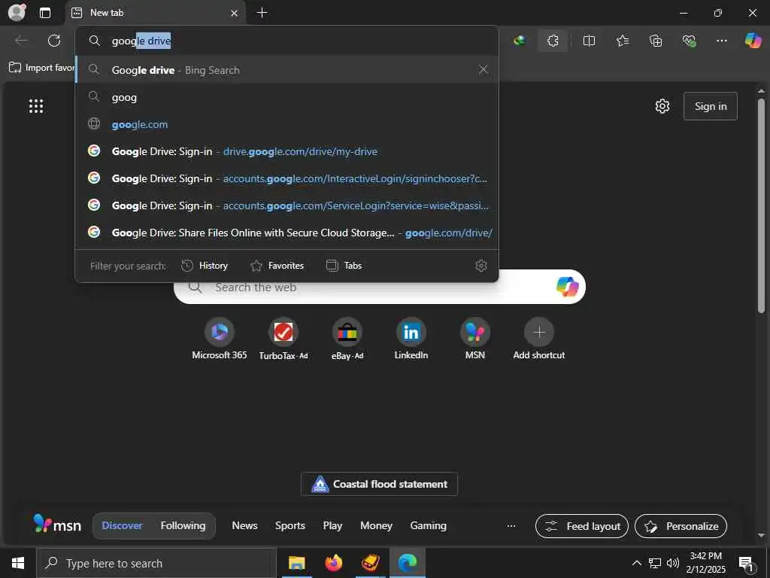Image resolution: width=770 pixels, height=578 pixels.
Task: Open File Explorer from the taskbar
Action: pos(296,563)
